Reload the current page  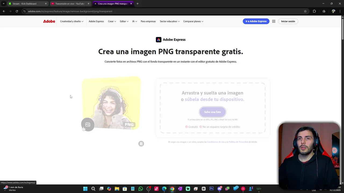[17, 11]
